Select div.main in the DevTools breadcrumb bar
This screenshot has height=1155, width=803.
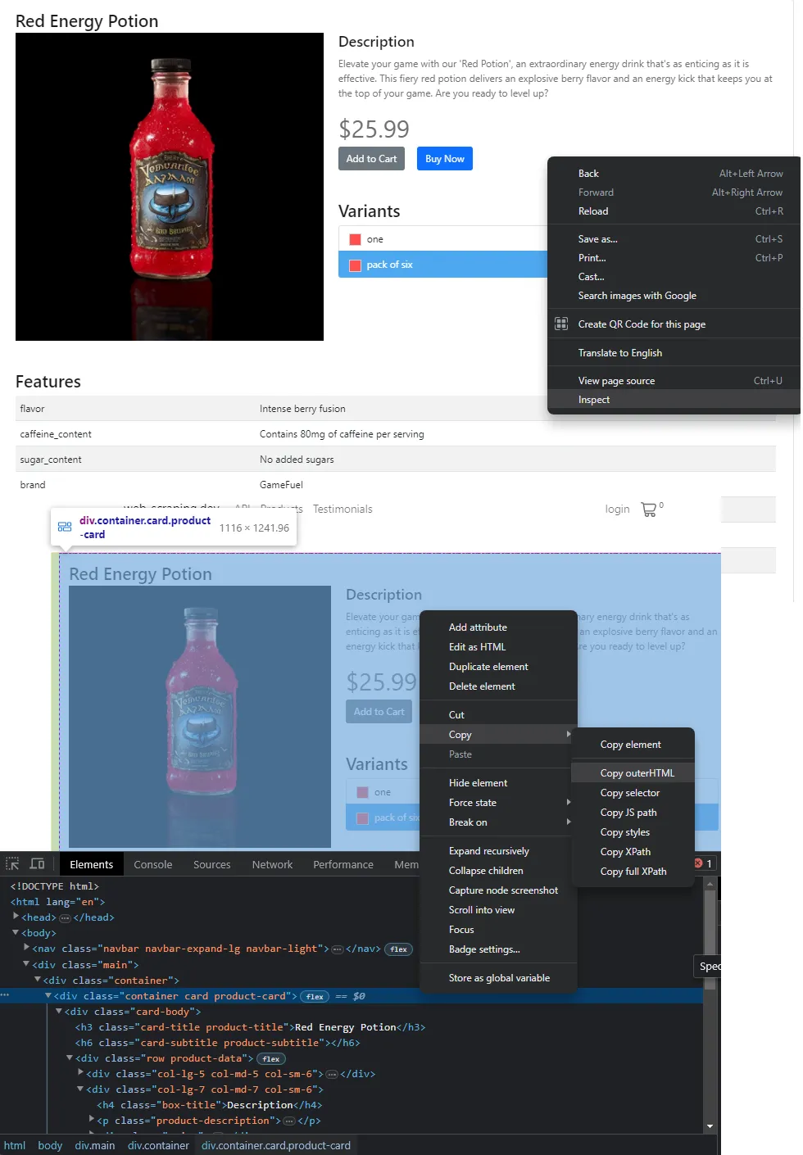(x=94, y=1145)
